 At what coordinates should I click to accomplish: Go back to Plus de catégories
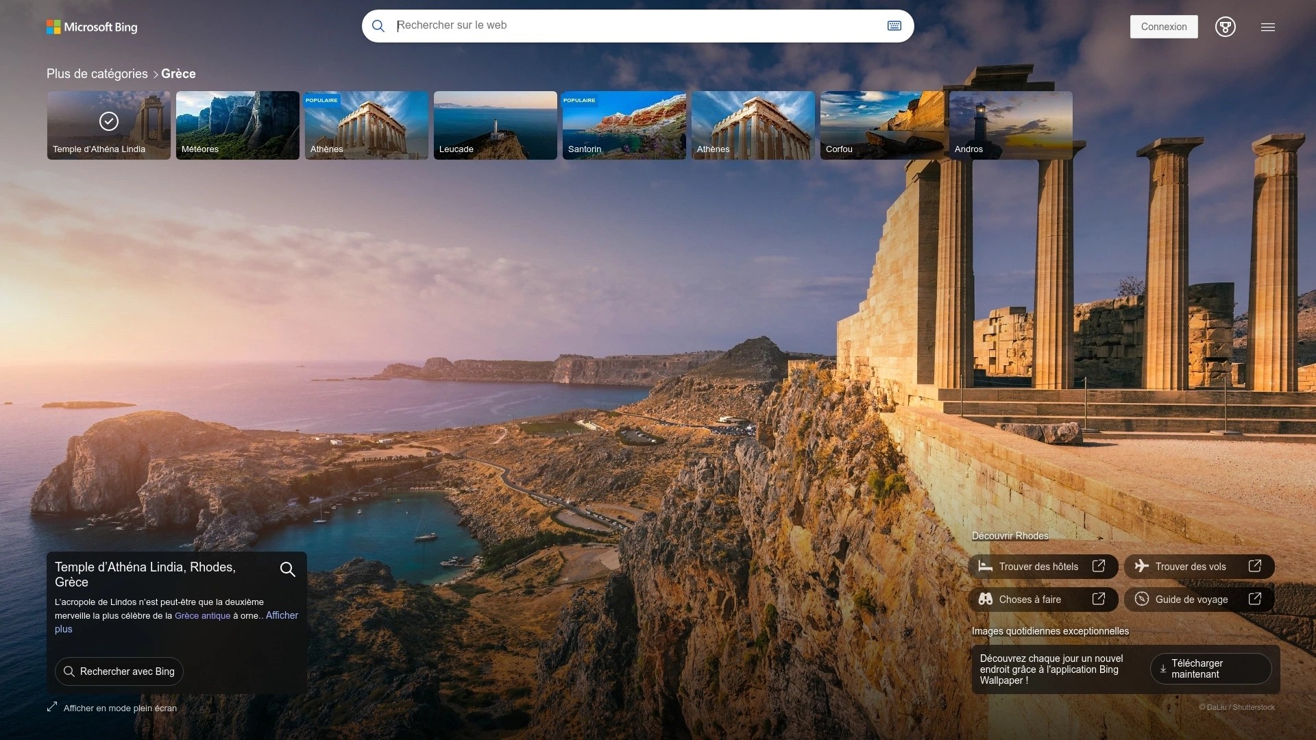[x=97, y=74]
